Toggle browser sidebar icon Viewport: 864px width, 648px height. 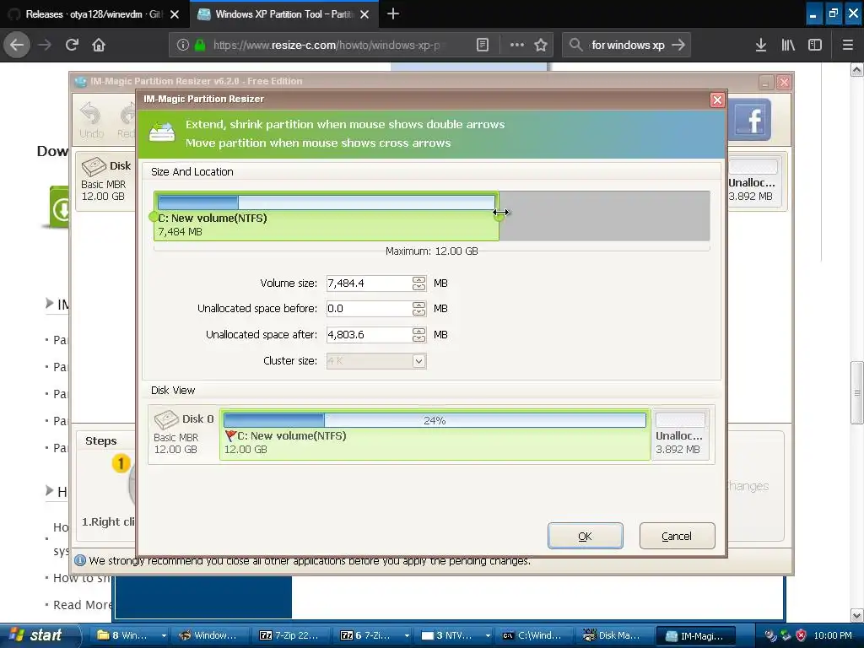pos(815,45)
